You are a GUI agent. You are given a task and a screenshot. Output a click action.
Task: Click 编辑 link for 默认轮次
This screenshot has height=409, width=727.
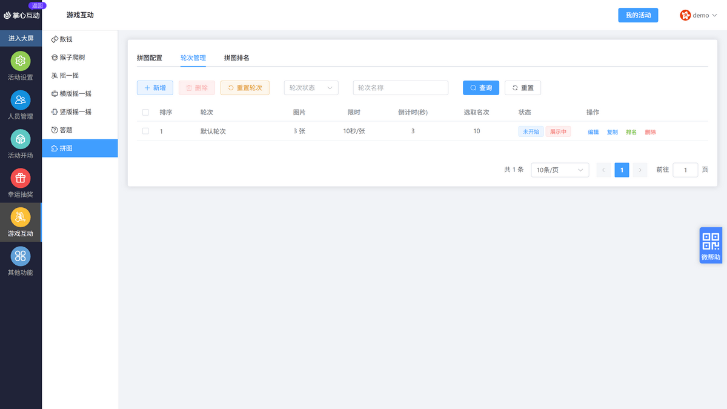tap(593, 132)
